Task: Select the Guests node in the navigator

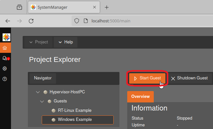Action: pyautogui.click(x=60, y=101)
